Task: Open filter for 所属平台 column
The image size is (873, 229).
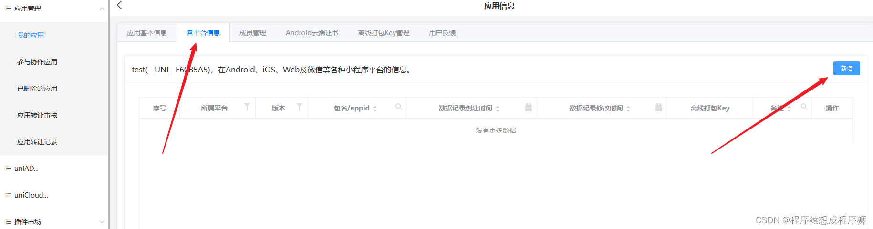Action: pyautogui.click(x=247, y=108)
